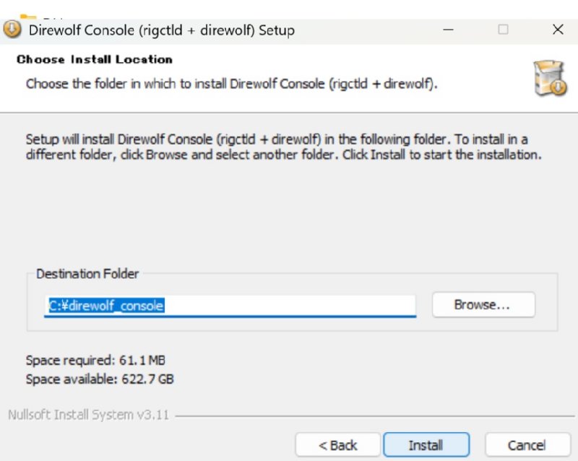The image size is (578, 461).
Task: Click the installer icon in title bar
Action: coord(12,30)
